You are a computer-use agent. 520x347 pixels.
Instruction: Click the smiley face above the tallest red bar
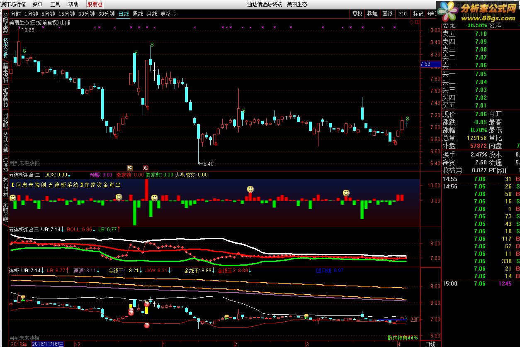154,198
